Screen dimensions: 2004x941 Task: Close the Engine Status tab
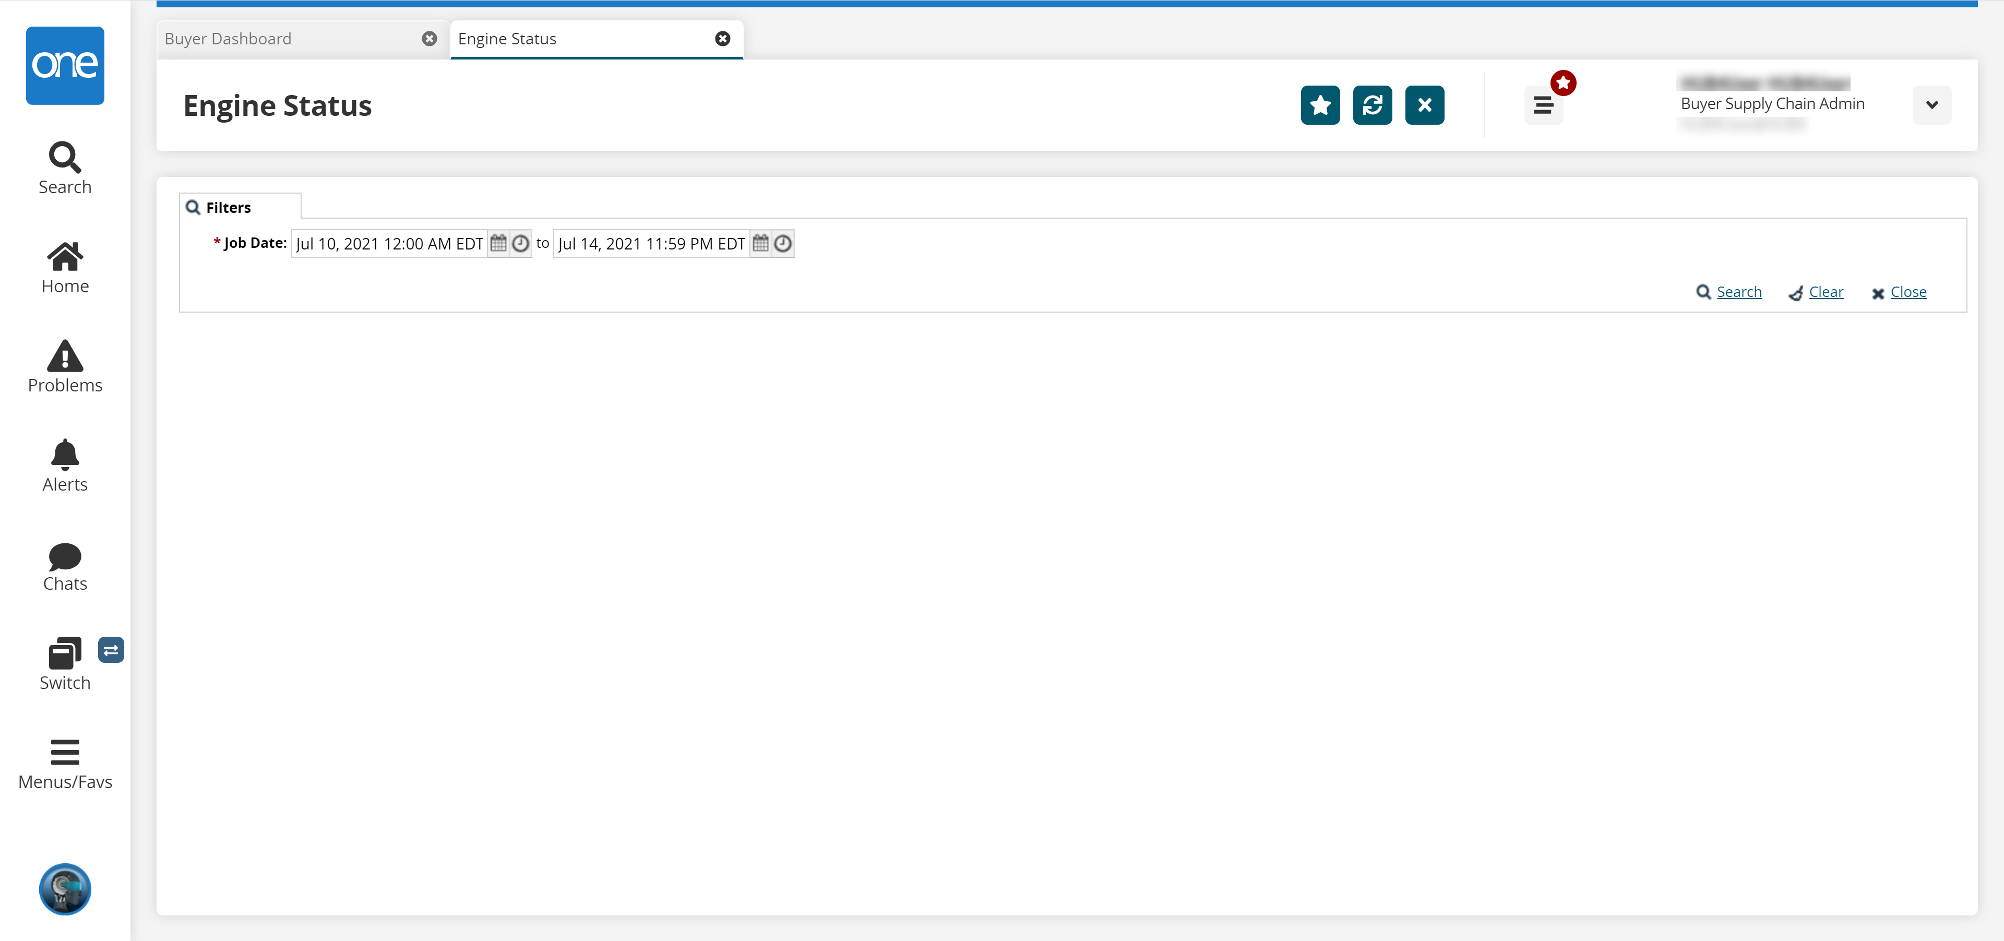722,39
